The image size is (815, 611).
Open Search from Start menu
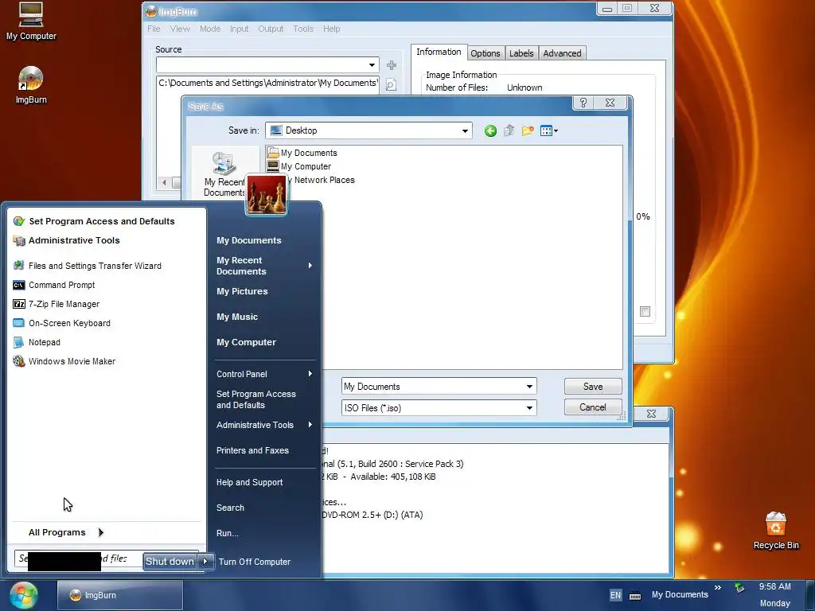(x=230, y=508)
